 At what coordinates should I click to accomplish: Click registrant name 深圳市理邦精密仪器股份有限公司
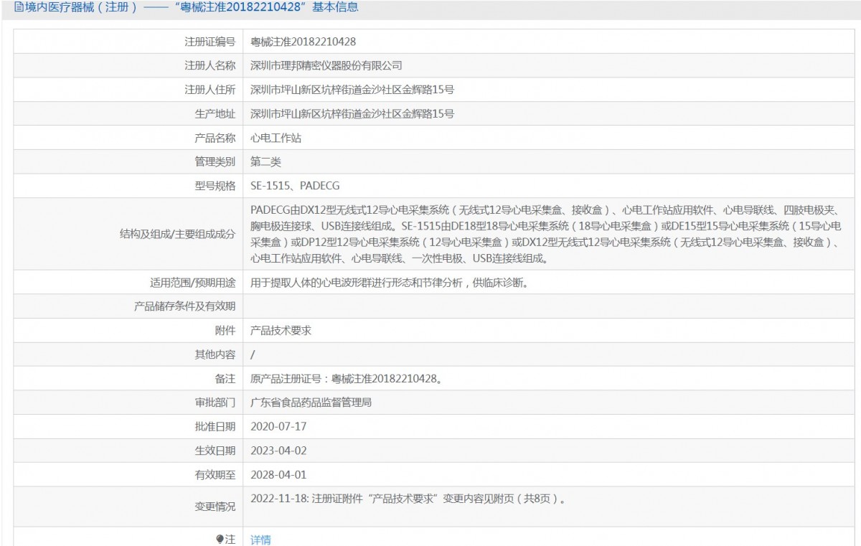click(326, 65)
